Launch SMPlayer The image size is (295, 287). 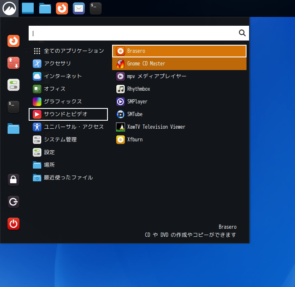point(179,102)
